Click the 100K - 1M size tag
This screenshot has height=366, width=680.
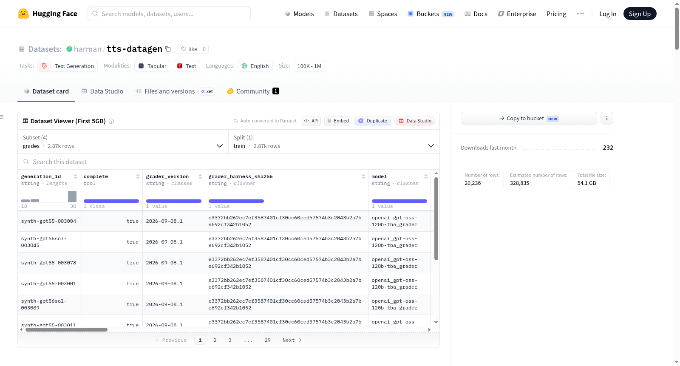(x=309, y=66)
